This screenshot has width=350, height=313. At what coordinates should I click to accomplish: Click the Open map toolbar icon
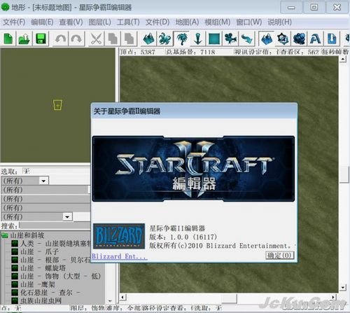pyautogui.click(x=24, y=39)
